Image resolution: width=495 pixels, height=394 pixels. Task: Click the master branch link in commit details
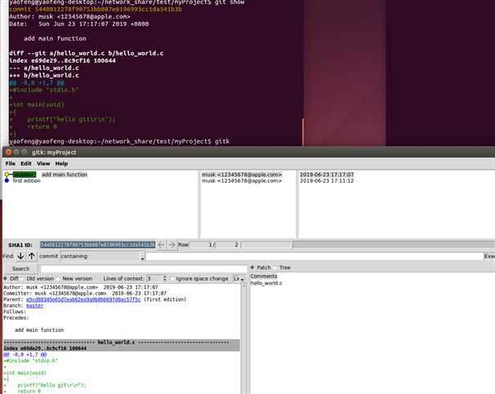click(35, 306)
